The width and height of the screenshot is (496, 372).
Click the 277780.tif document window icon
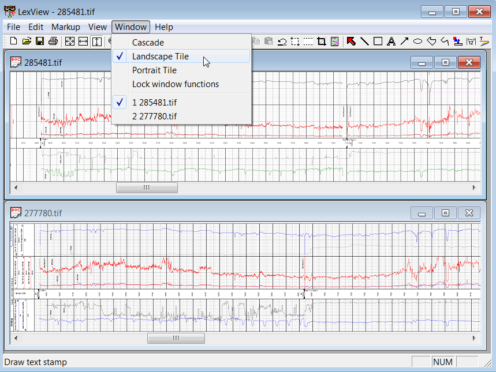point(16,213)
